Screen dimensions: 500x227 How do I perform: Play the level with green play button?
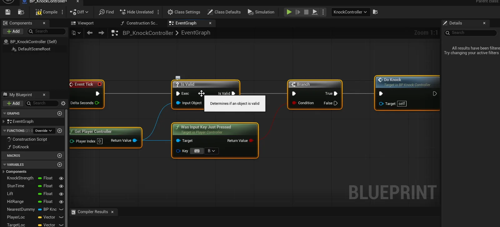[x=289, y=12]
